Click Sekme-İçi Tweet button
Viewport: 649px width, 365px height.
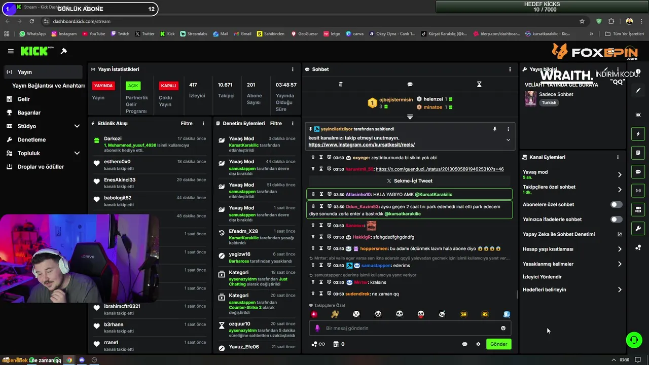click(x=410, y=181)
